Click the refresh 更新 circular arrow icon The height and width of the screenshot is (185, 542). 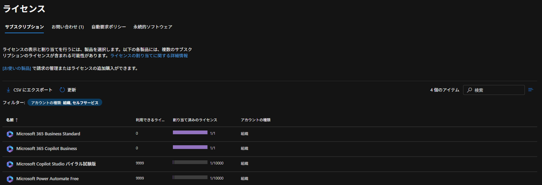62,90
